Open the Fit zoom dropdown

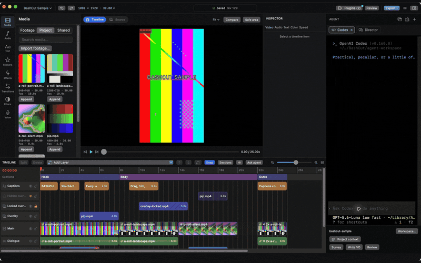216,19
